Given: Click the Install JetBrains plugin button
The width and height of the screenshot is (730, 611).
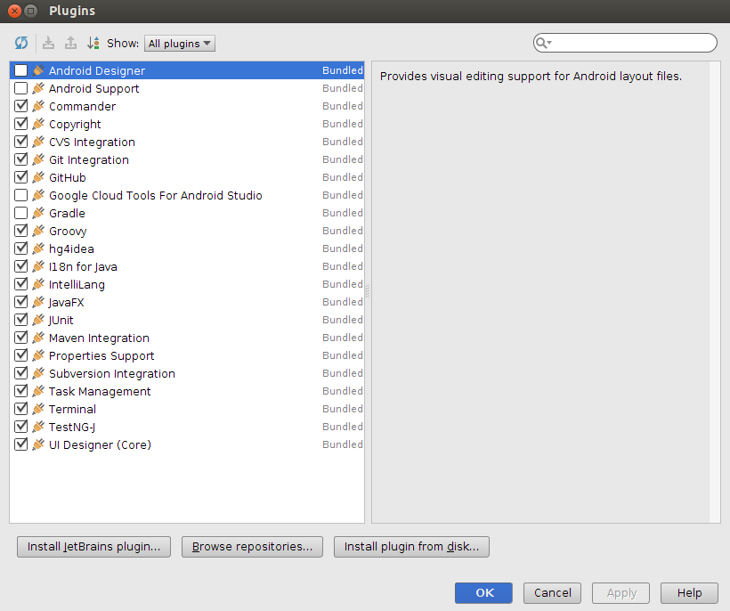Looking at the screenshot, I should [x=93, y=547].
